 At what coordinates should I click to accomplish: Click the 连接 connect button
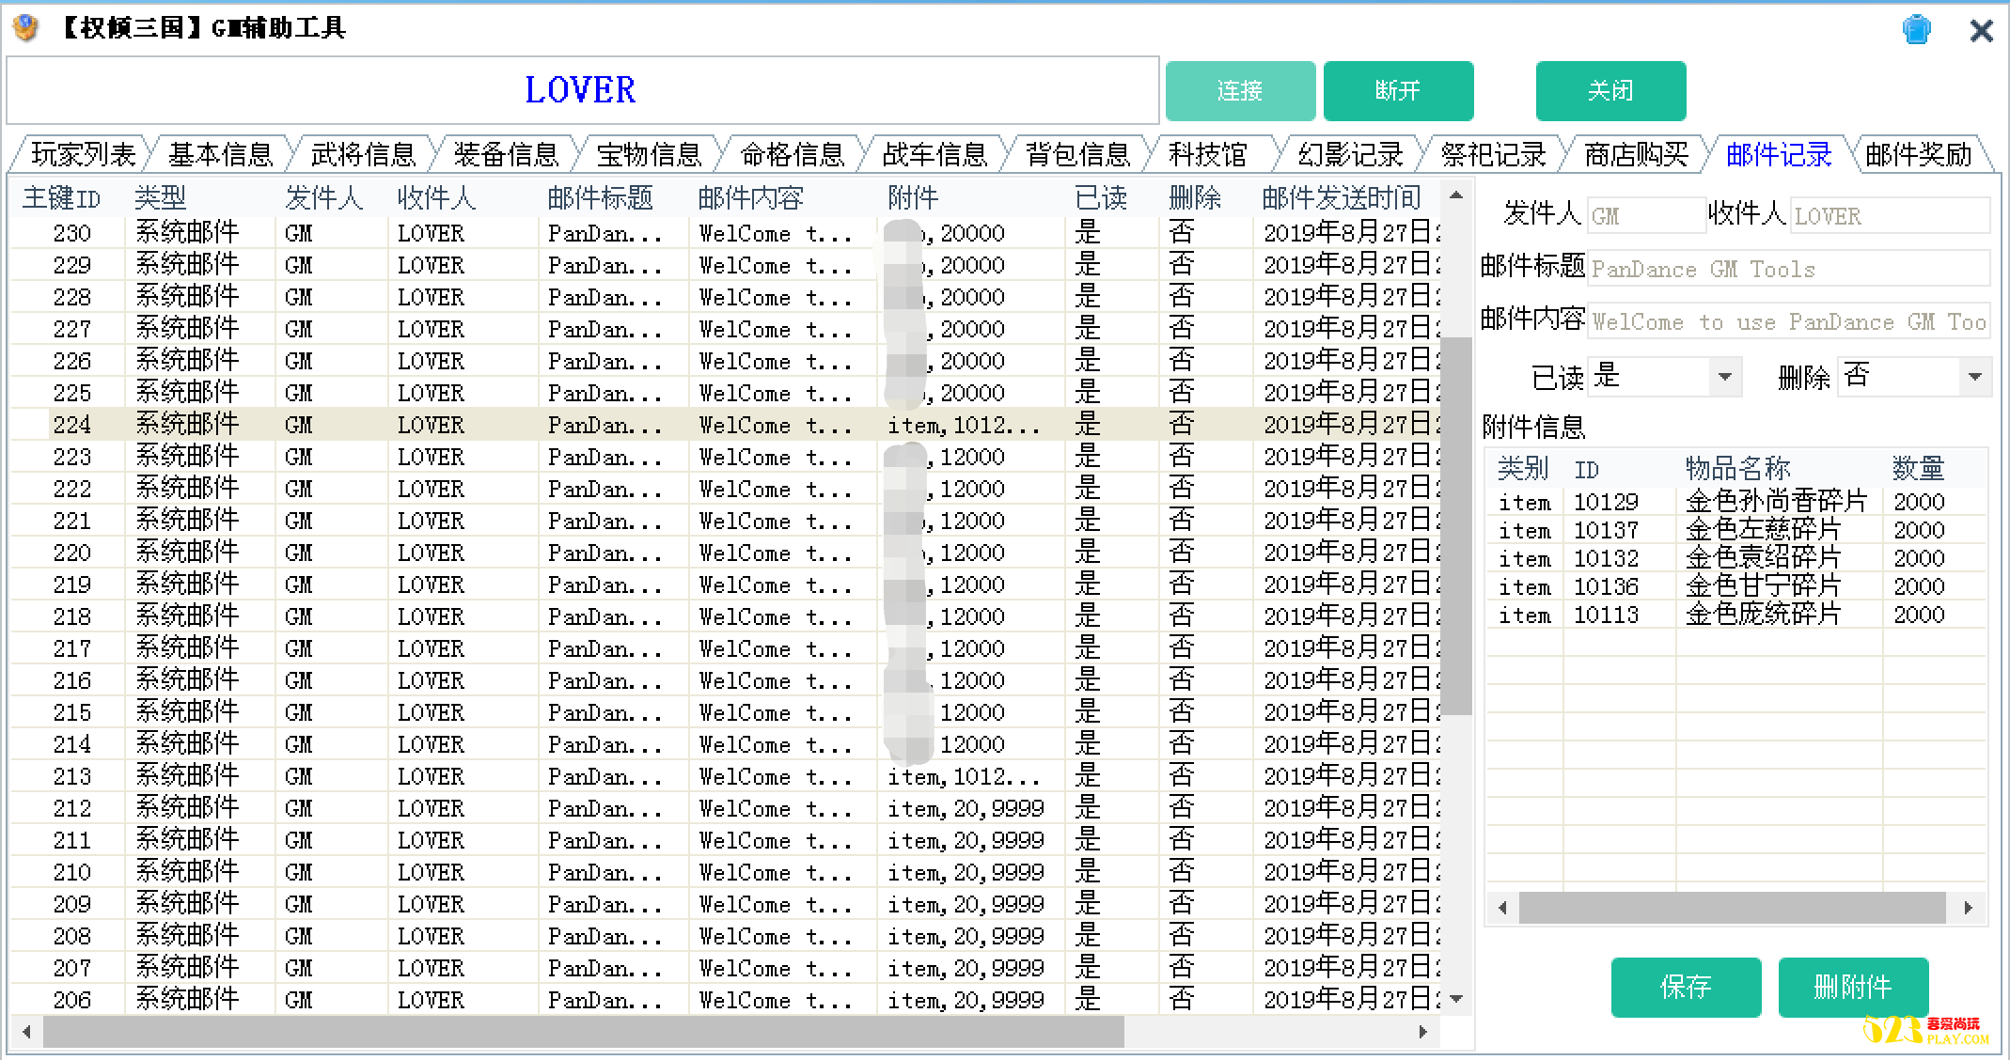(1240, 91)
